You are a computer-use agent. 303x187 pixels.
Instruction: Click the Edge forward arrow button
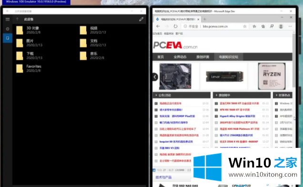167,26
